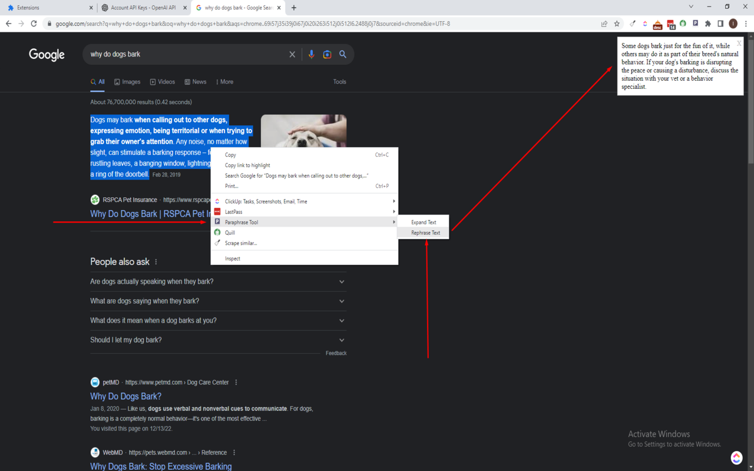754x471 pixels.
Task: Open the LastPass extension toolbar icon
Action: 670,24
